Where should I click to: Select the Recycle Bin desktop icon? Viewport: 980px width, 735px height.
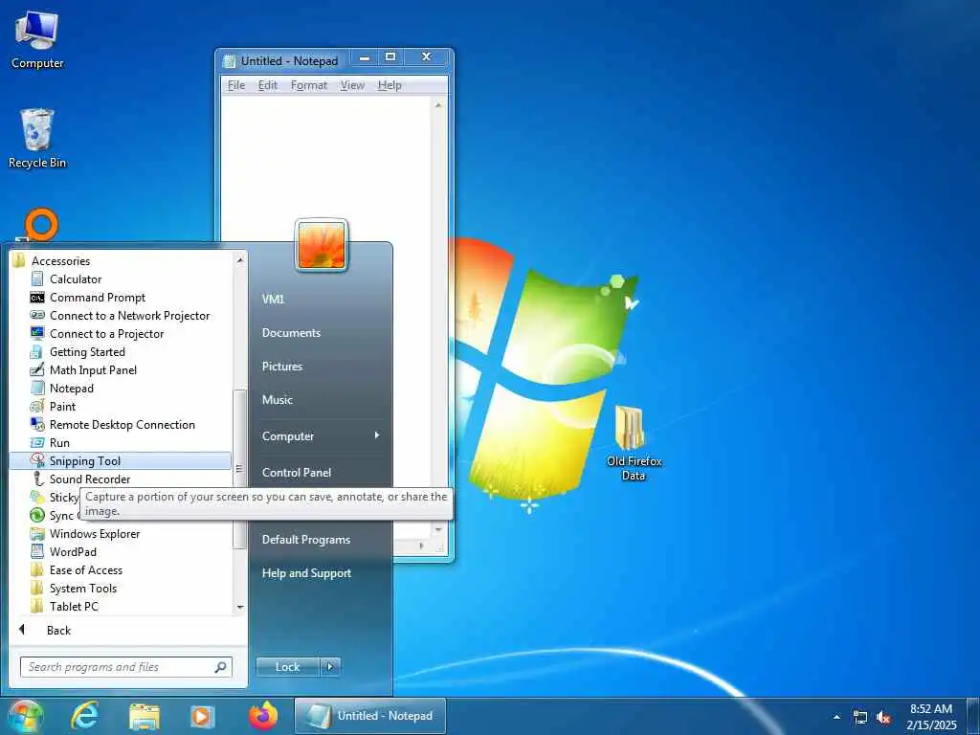click(37, 139)
